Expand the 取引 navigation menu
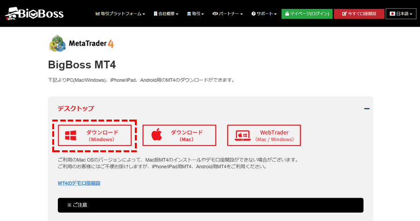Viewport: 420px width, 221px height. pyautogui.click(x=195, y=13)
